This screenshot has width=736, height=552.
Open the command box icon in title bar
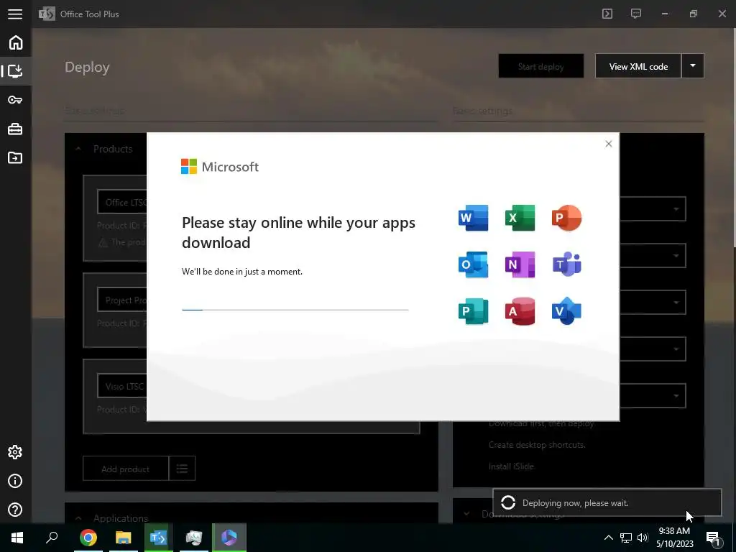607,14
